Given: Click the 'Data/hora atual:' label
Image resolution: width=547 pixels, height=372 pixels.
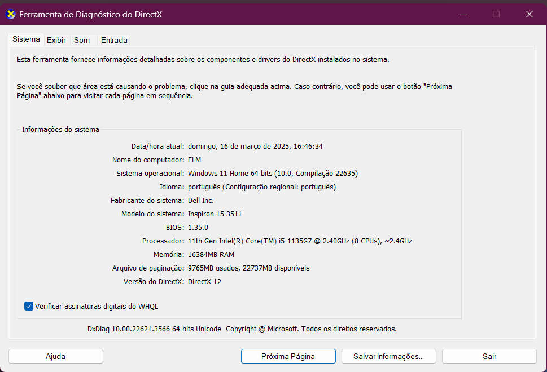Looking at the screenshot, I should (157, 147).
